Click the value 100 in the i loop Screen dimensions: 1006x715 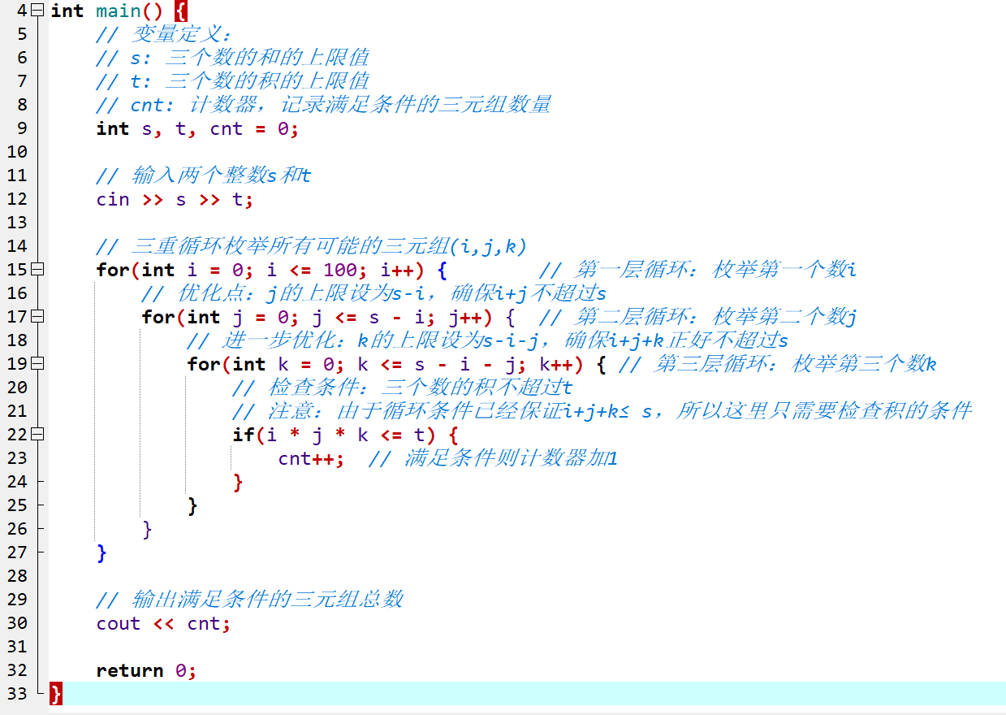[x=340, y=271]
